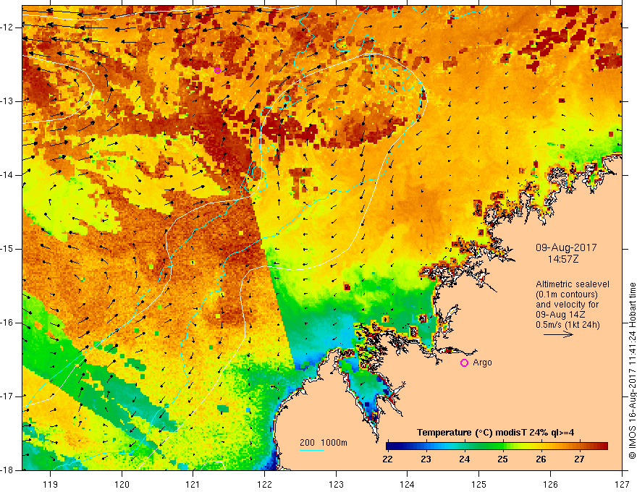Click latitude axis label '-16'
This screenshot has height=492, width=637.
[x=7, y=323]
